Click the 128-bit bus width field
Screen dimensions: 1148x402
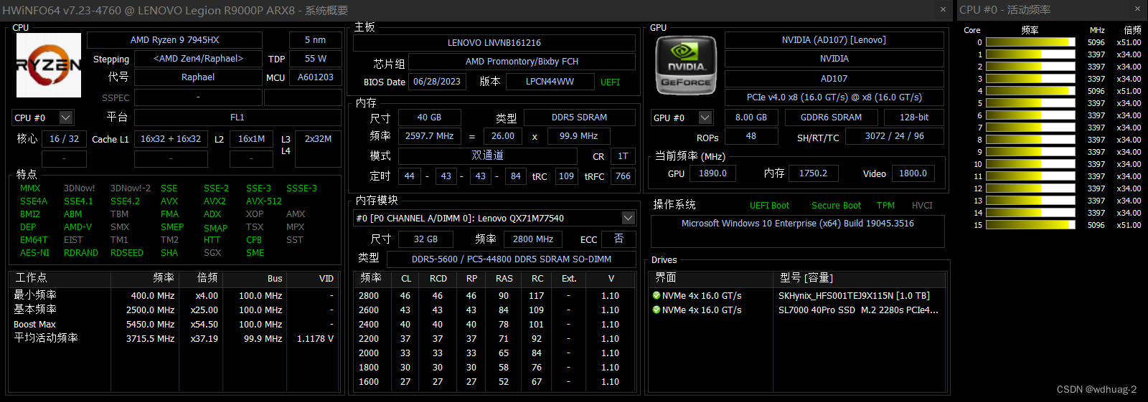913,118
